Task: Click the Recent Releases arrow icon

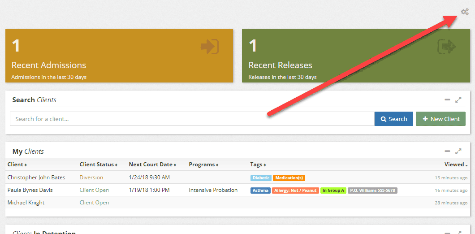Action: (x=446, y=47)
